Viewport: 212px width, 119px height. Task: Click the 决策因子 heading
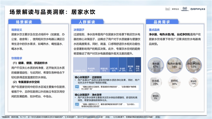pyautogui.click(x=79, y=30)
